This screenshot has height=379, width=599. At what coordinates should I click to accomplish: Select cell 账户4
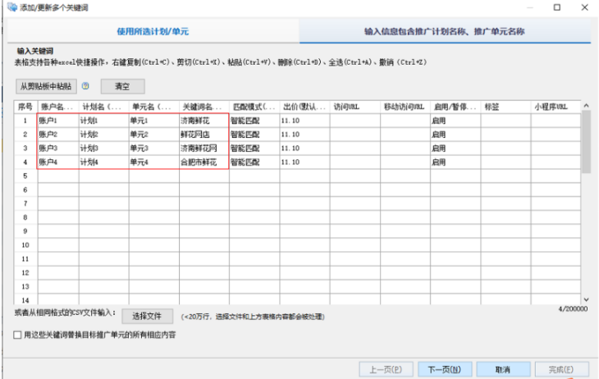tap(58, 162)
